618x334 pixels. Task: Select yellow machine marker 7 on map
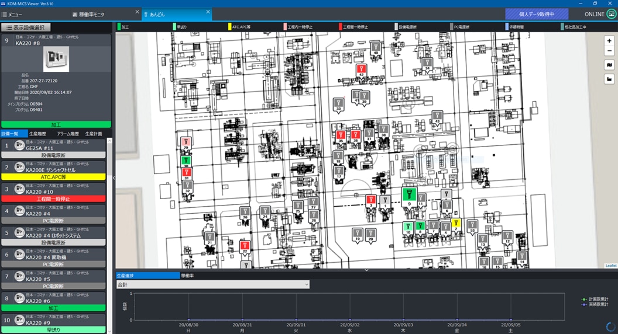point(456,224)
